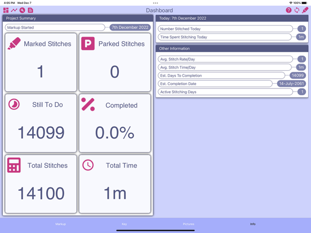Tap the home indicator bar
This screenshot has height=233, width=311.
155,230
